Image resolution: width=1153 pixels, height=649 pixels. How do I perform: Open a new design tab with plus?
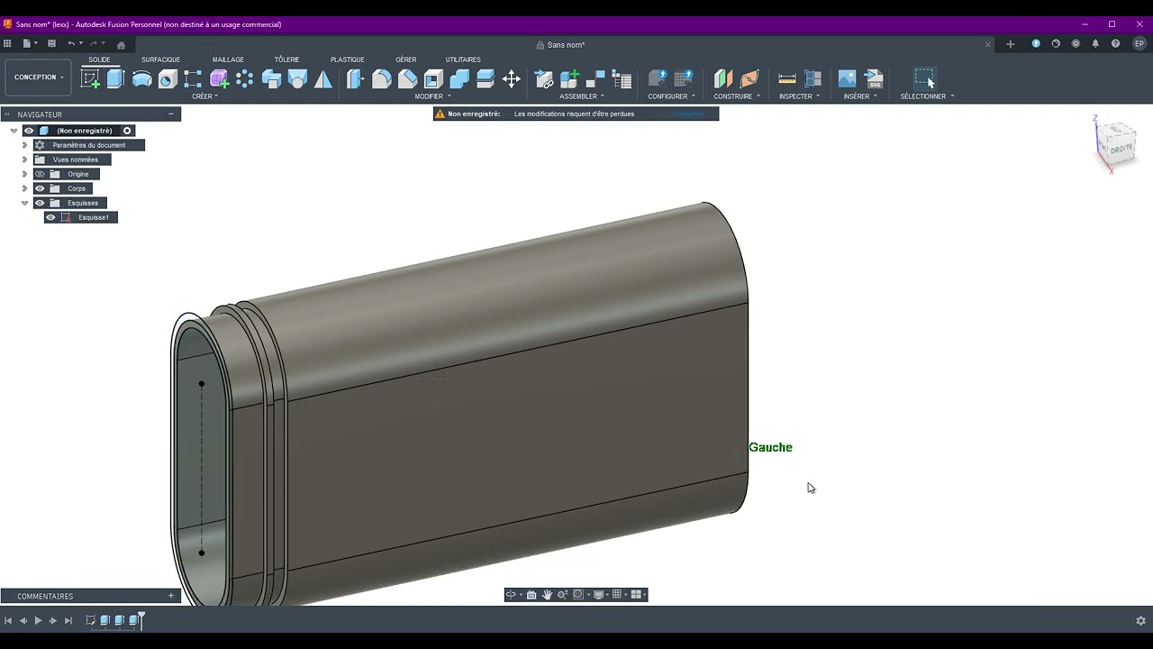(1010, 44)
